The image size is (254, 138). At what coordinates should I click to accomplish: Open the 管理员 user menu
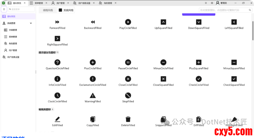tap(222, 3)
